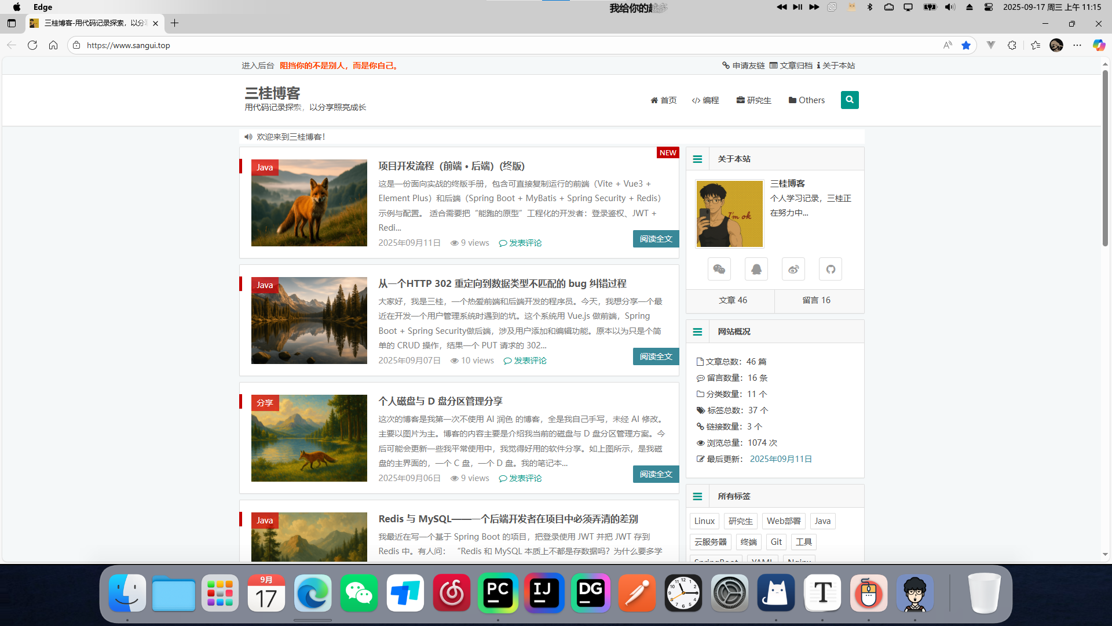Open the 研究生 navigation menu
This screenshot has width=1112, height=626.
[753, 100]
